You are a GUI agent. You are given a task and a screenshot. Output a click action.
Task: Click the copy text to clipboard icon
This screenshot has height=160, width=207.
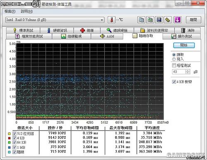tap(141, 20)
